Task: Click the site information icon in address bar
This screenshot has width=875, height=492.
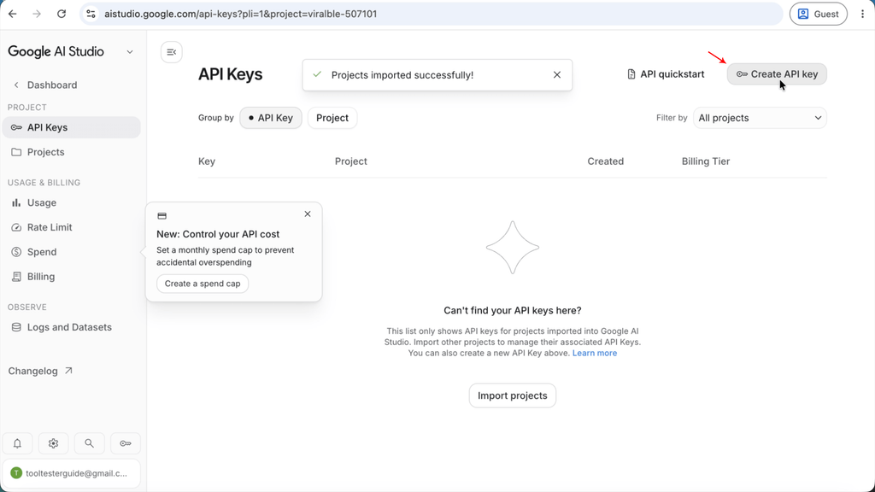Action: pos(91,14)
